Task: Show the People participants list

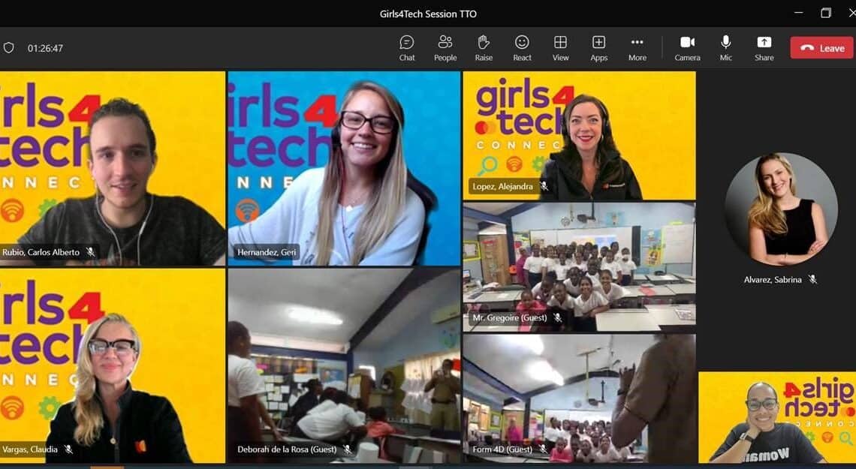Action: (x=445, y=48)
